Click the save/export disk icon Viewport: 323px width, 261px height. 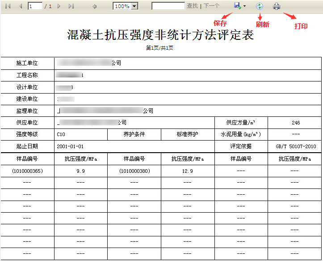click(237, 6)
